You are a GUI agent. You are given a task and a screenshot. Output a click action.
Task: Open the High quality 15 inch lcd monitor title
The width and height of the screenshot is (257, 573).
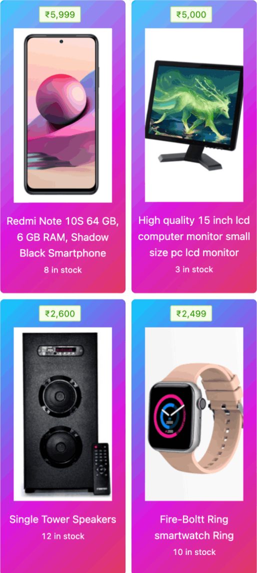(x=194, y=236)
